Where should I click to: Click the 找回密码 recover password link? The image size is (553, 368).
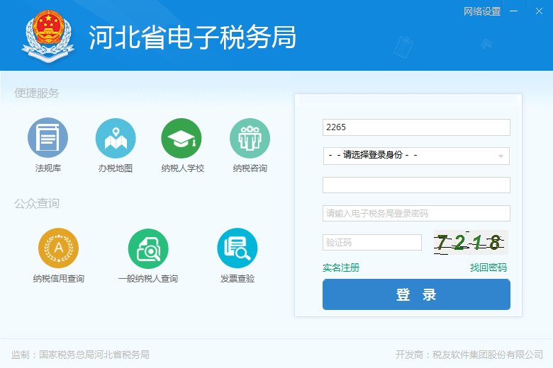(488, 268)
